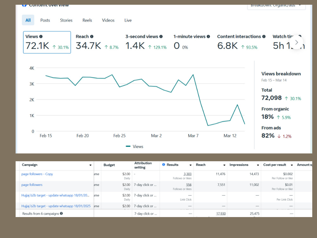
Task: Click the Mar 7 peak on chart line
Action: pos(193,75)
